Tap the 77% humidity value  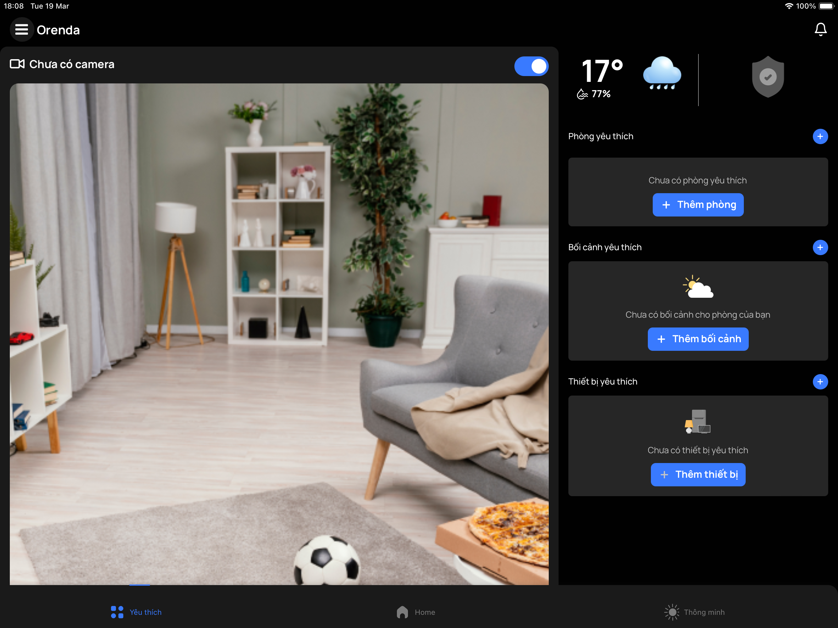click(601, 94)
